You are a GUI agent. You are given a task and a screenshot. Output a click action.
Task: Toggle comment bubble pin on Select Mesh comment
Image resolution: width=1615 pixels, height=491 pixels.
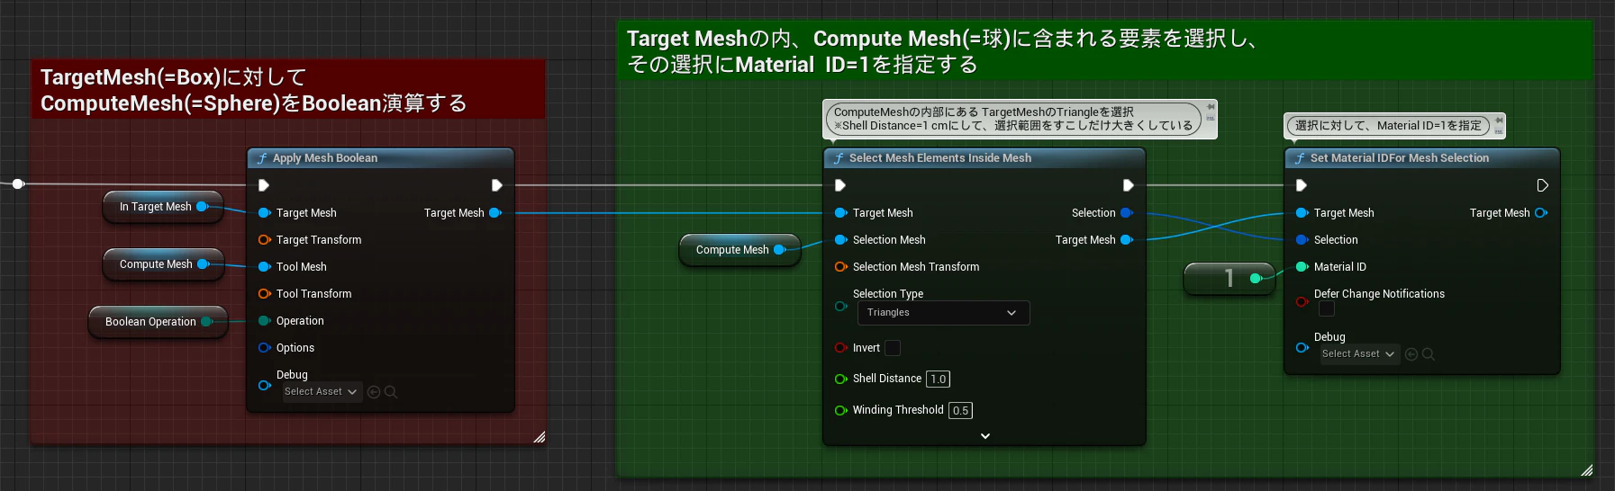point(1211,106)
